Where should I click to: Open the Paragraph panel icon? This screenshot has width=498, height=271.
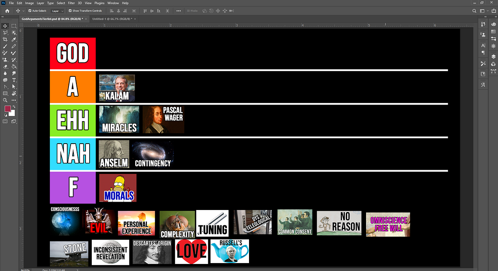483,52
